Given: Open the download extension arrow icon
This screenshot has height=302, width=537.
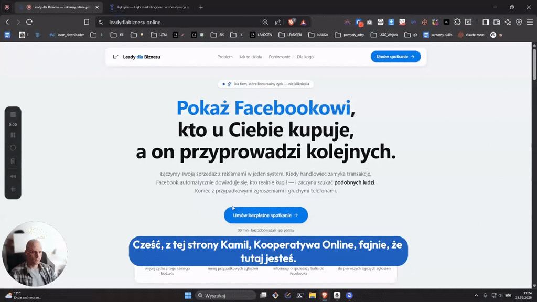Looking at the screenshot, I should pyautogui.click(x=391, y=22).
